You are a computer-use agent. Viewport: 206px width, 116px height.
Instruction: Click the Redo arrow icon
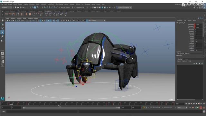click(x=26, y=7)
